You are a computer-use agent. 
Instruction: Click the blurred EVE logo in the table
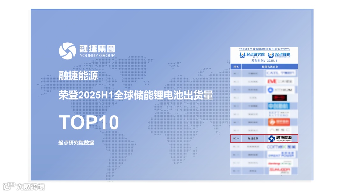(x=280, y=81)
